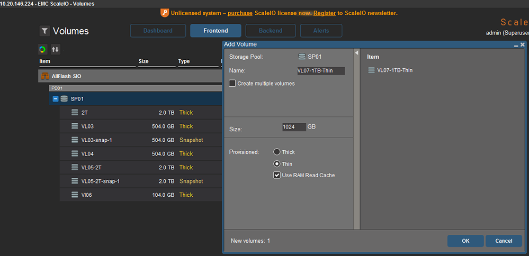Enable Create multiple volumes checkbox
The image size is (529, 256).
coord(232,83)
